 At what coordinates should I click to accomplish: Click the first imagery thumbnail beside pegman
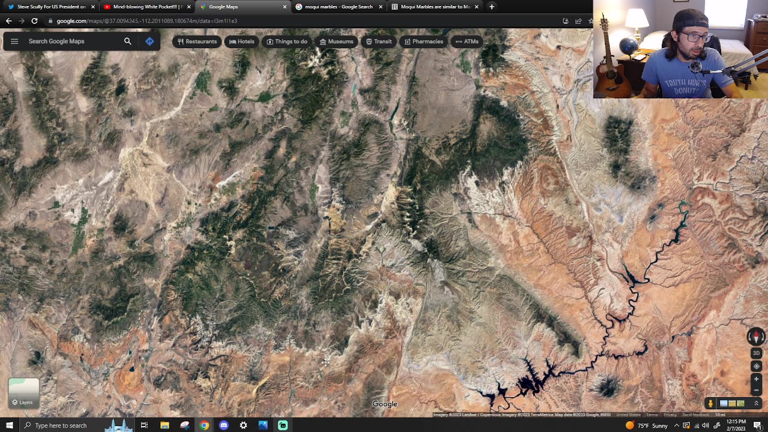724,404
